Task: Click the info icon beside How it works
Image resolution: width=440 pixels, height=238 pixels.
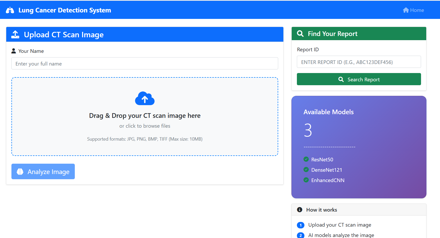Action: (x=299, y=210)
